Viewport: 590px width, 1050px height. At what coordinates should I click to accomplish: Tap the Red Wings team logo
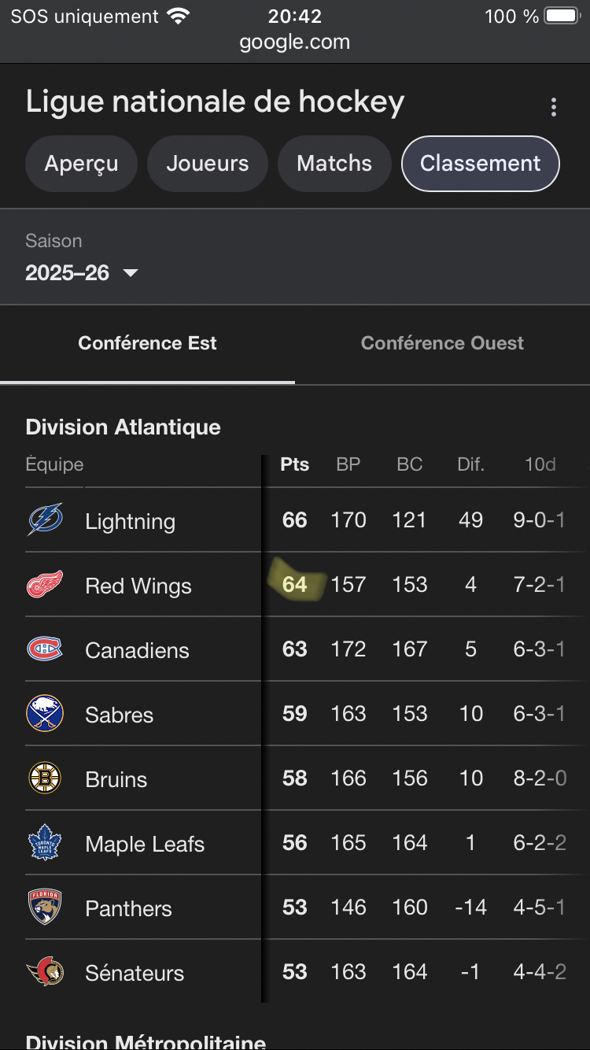(45, 585)
